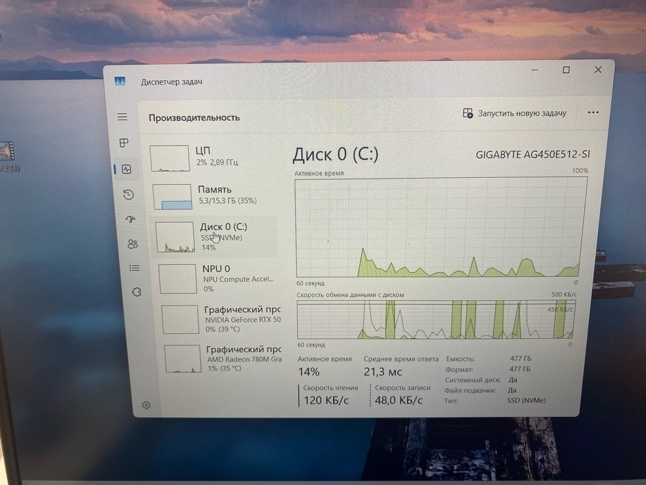The image size is (646, 485).
Task: Select the Performance page icon
Action: (127, 169)
